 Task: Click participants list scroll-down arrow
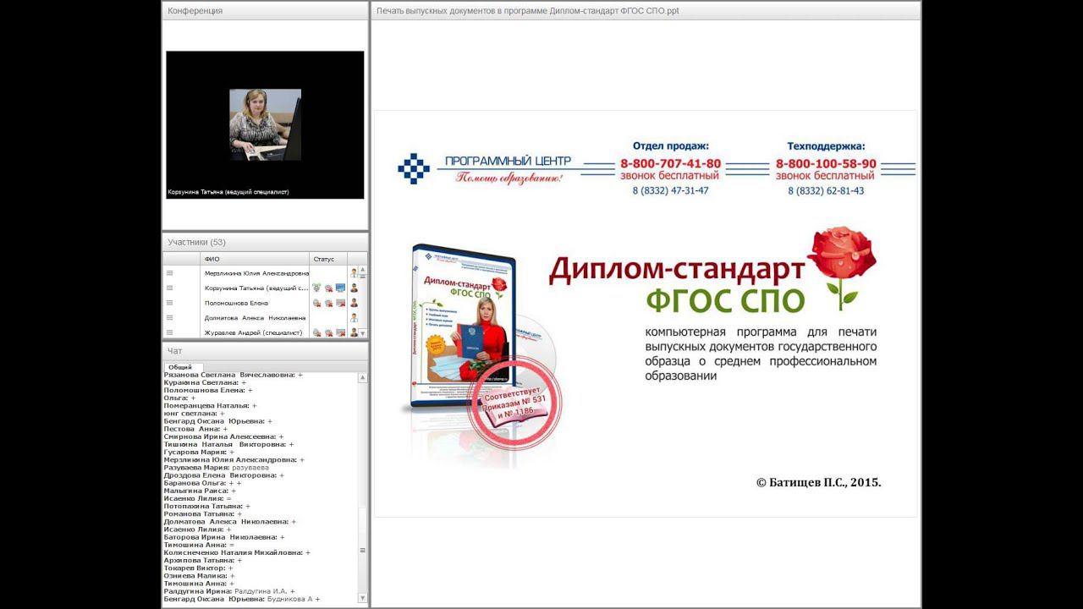(x=363, y=333)
